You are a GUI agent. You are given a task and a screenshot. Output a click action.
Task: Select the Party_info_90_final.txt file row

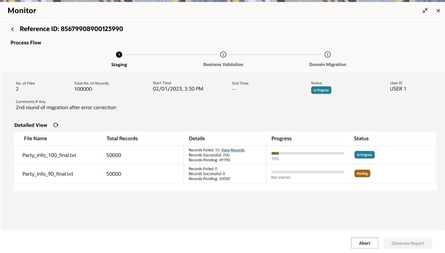coord(48,174)
